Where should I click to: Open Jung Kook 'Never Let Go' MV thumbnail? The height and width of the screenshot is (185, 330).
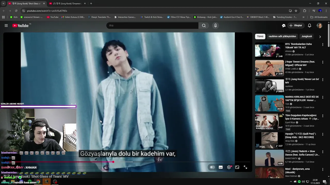pos(269,86)
